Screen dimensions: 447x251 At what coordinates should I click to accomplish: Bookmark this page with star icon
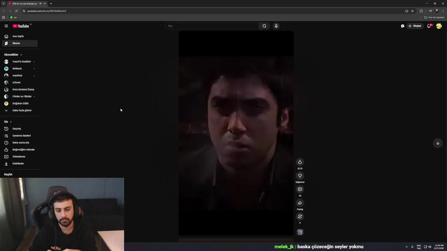click(x=412, y=11)
